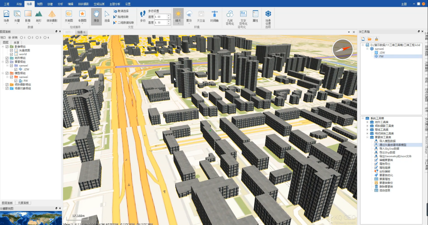The image size is (428, 225).
Task: Open 几何符号化 geometry symbolization
Action: (230, 18)
